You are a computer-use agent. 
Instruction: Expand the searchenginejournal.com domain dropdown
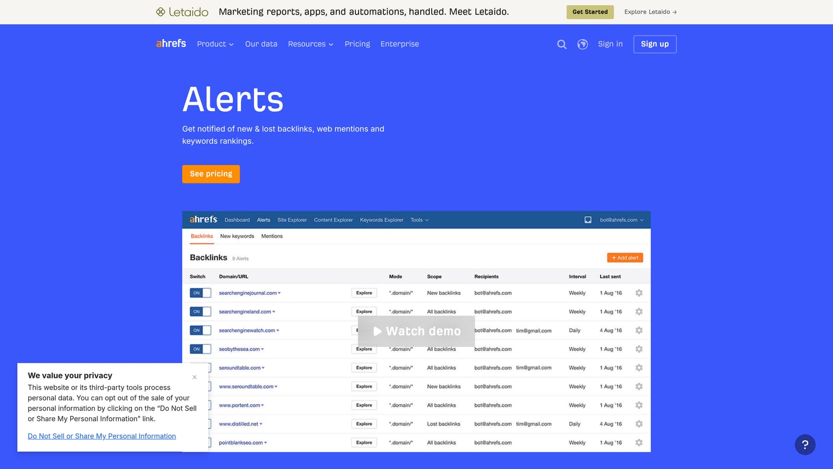click(x=280, y=293)
